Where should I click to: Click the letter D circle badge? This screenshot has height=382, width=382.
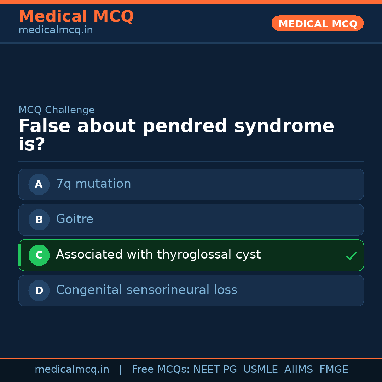(39, 290)
